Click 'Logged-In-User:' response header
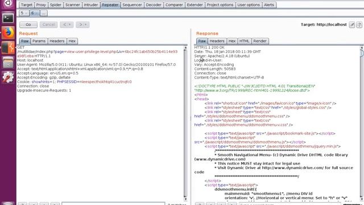Viewport: 364px width, 205px height. (x=208, y=60)
